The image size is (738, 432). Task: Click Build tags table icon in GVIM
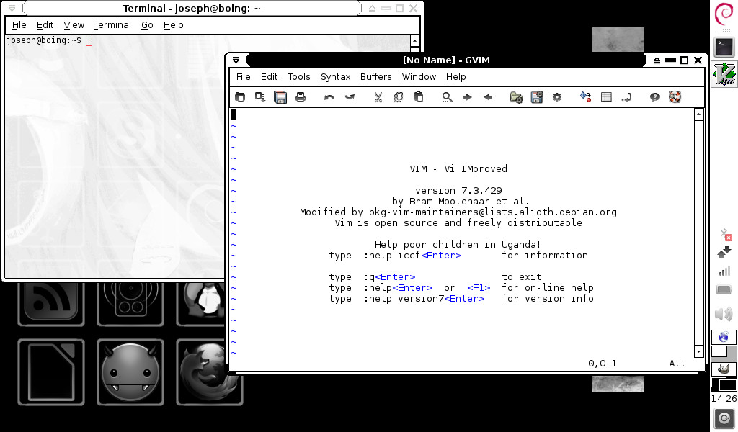pyautogui.click(x=606, y=96)
